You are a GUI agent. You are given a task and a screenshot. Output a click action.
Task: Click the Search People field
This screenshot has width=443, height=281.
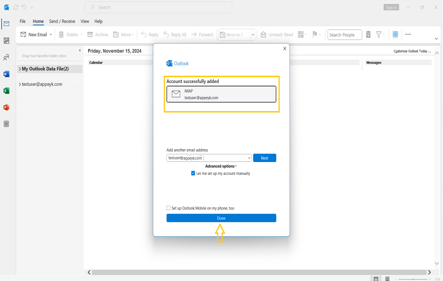click(345, 35)
